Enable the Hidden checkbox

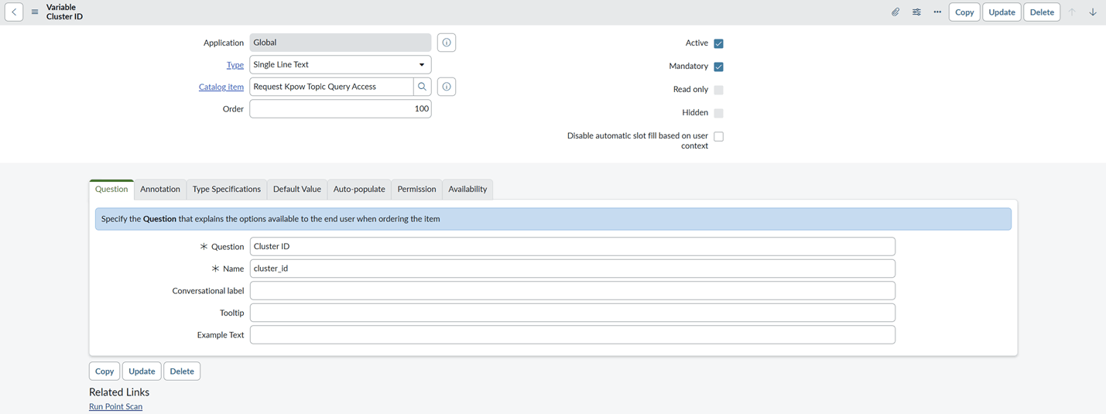coord(719,113)
